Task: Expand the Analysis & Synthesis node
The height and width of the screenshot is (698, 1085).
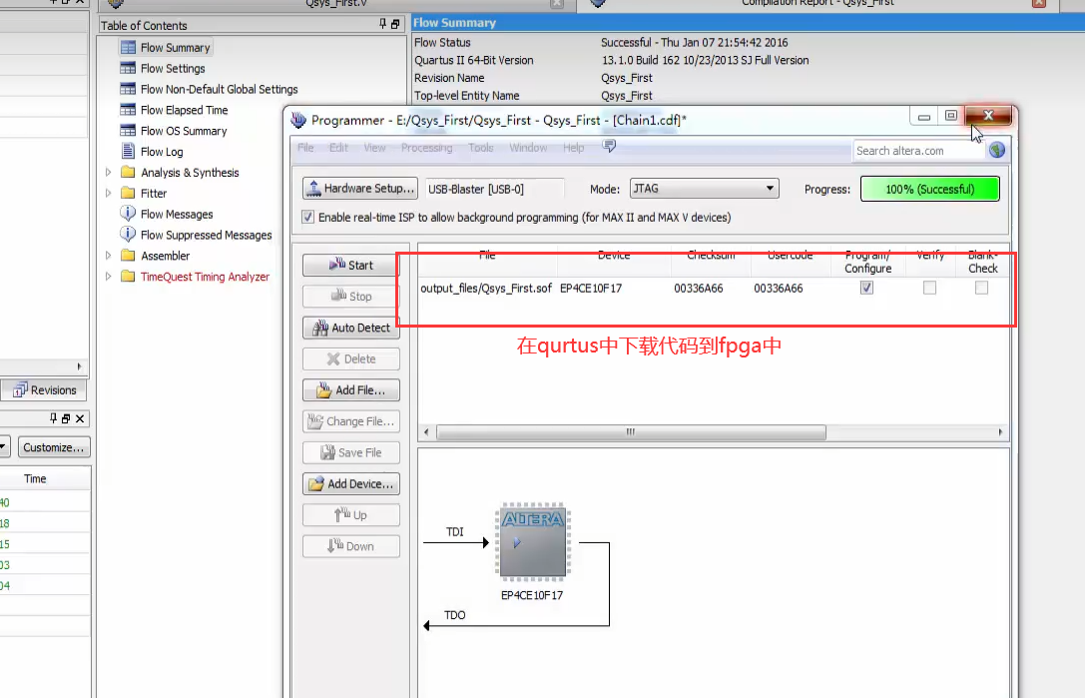Action: (x=108, y=173)
